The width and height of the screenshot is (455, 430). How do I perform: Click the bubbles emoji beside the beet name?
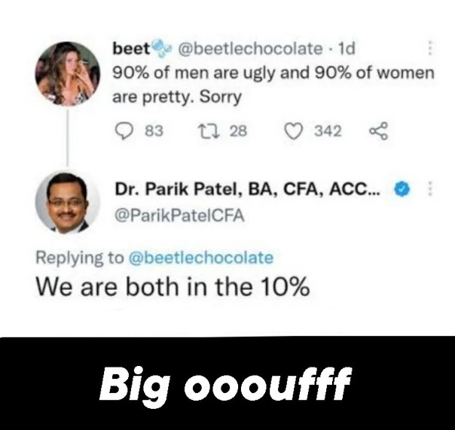tap(161, 48)
